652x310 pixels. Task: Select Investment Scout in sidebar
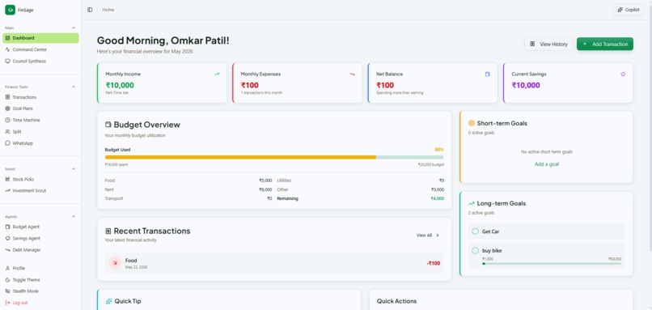40,190
